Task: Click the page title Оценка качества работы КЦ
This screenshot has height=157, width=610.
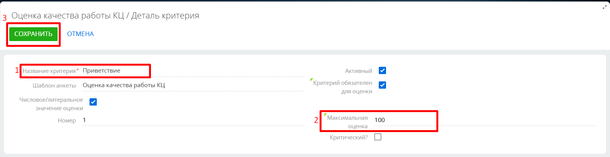Action: click(67, 16)
